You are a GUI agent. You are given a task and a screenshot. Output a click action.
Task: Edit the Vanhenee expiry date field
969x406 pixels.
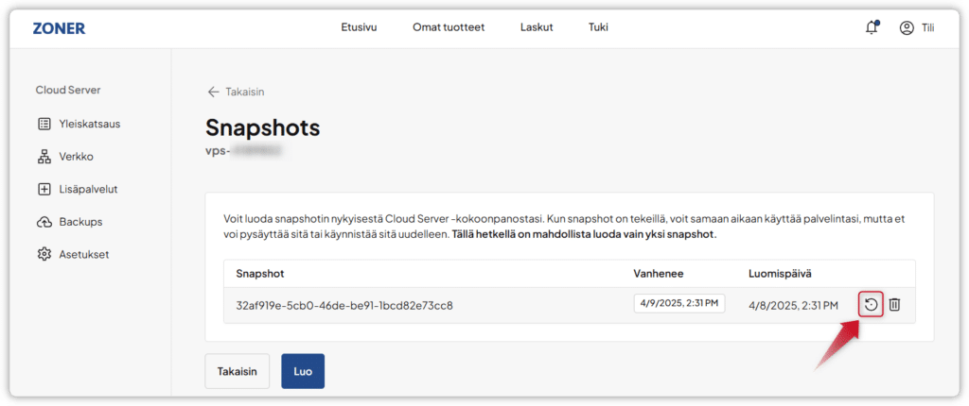coord(678,304)
